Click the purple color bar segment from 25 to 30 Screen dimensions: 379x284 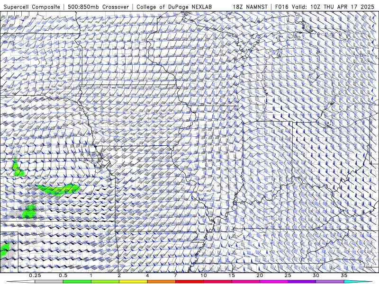302,282
